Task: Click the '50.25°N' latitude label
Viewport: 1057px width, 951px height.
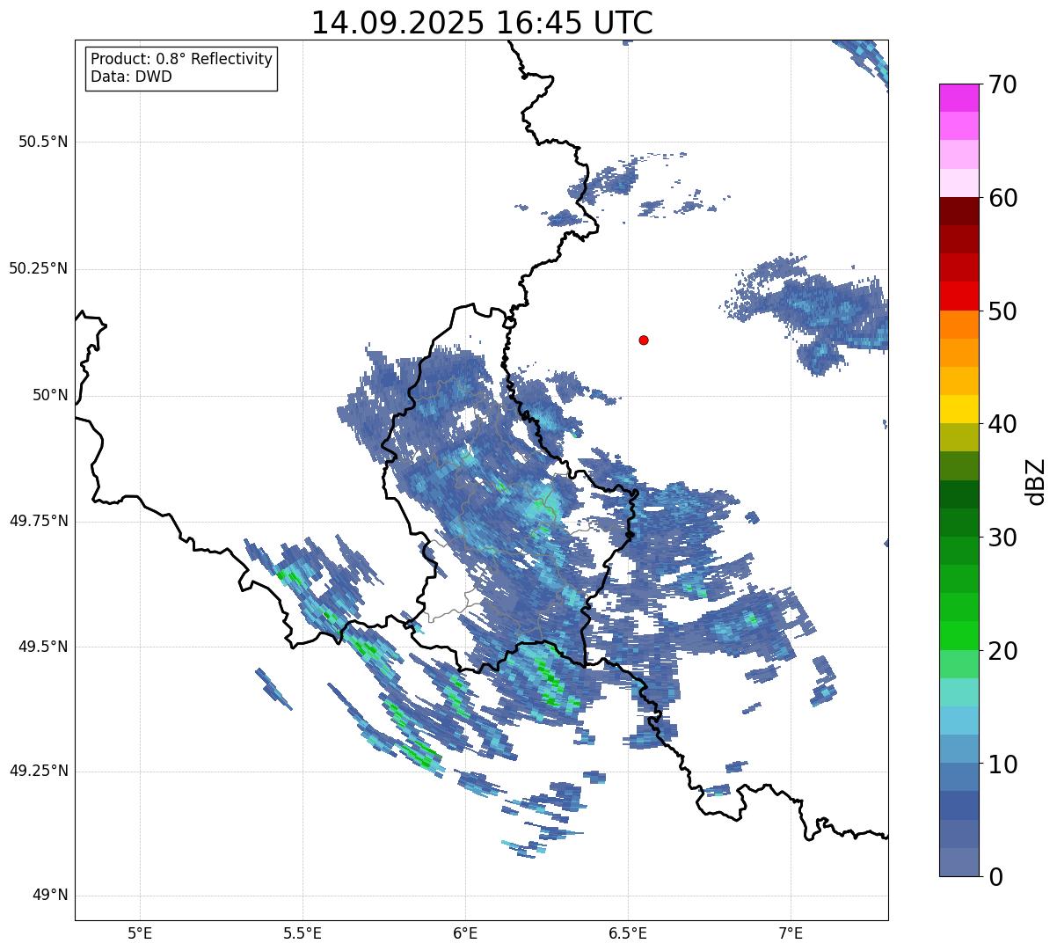Action: point(38,268)
